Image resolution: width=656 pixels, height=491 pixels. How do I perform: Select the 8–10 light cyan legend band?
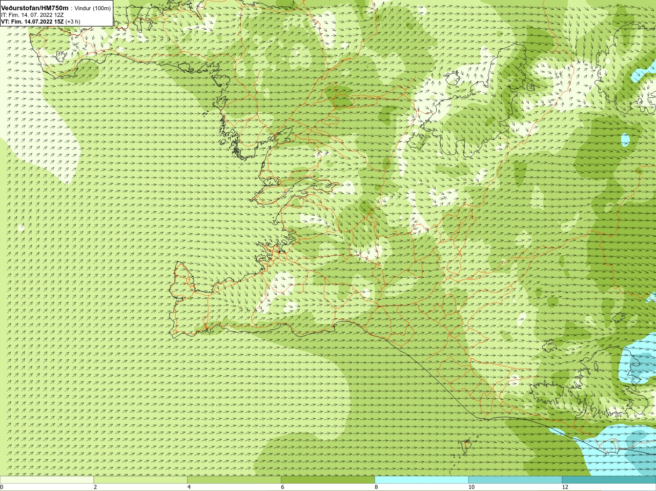(422, 480)
